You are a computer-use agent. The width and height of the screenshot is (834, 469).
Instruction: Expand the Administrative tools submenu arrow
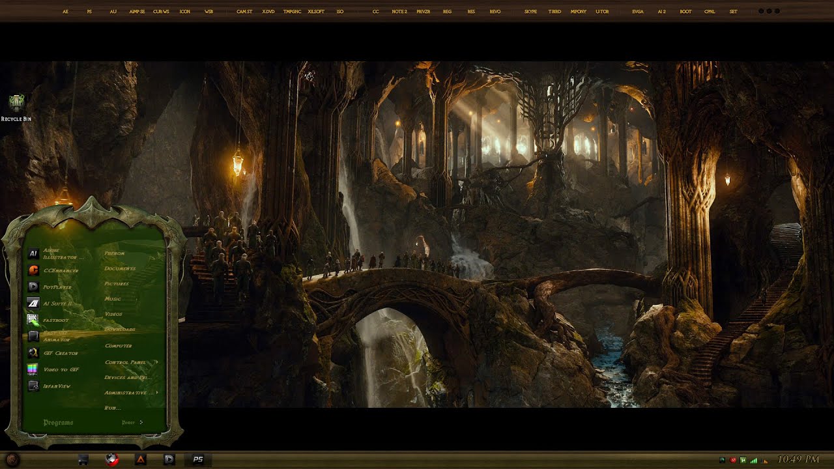[x=156, y=393]
